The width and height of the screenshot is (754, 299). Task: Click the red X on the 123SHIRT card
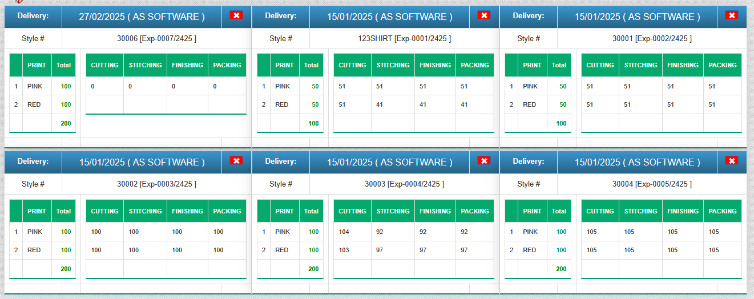point(484,15)
